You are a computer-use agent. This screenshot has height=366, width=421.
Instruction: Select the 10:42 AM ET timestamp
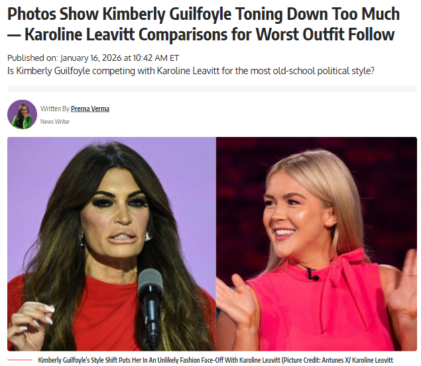(156, 58)
